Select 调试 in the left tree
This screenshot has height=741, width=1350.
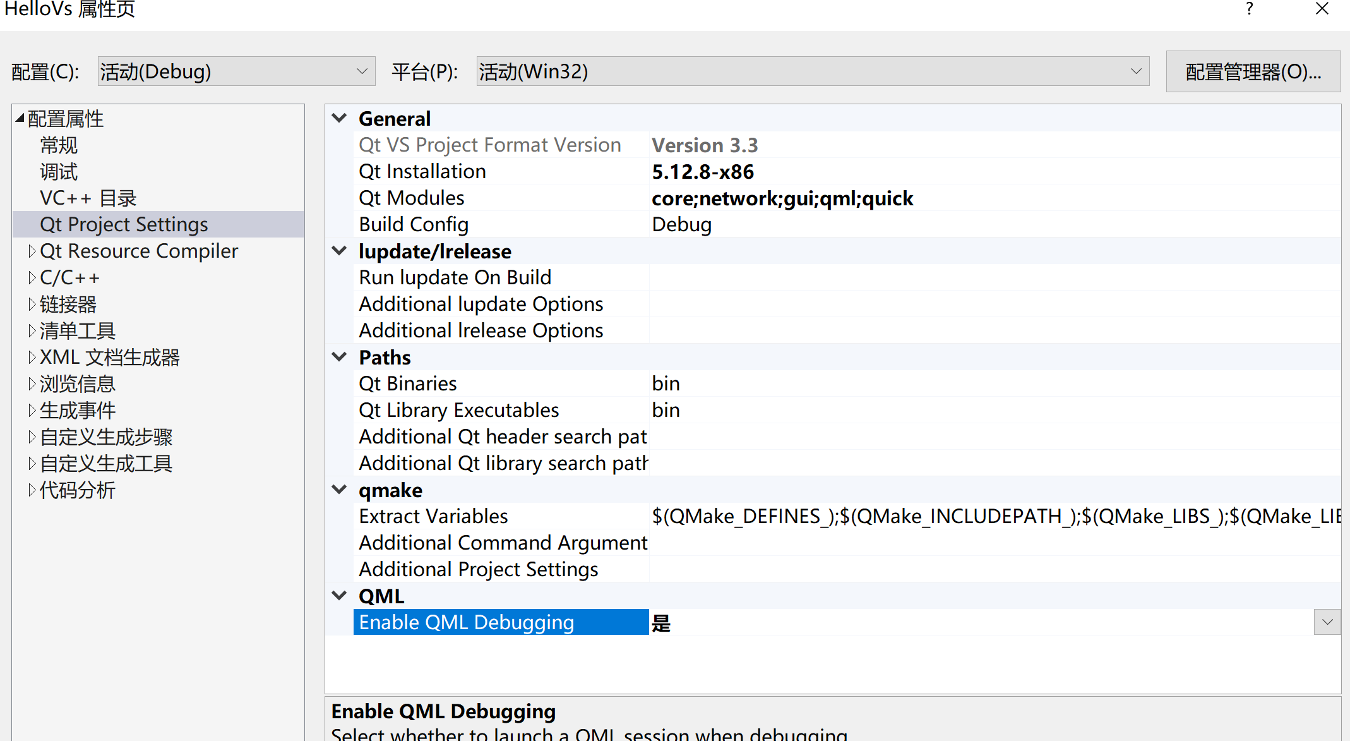[x=58, y=171]
